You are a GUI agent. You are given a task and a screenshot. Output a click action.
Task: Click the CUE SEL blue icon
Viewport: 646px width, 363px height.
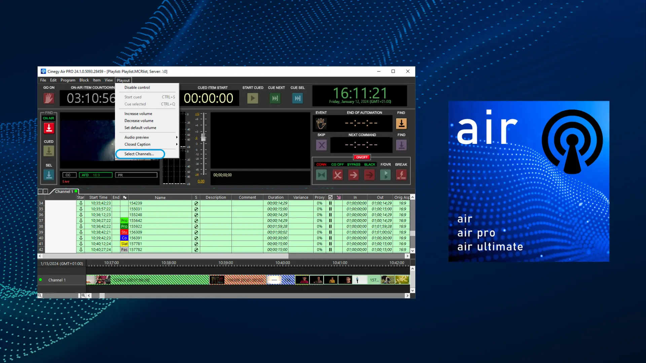pos(297,98)
